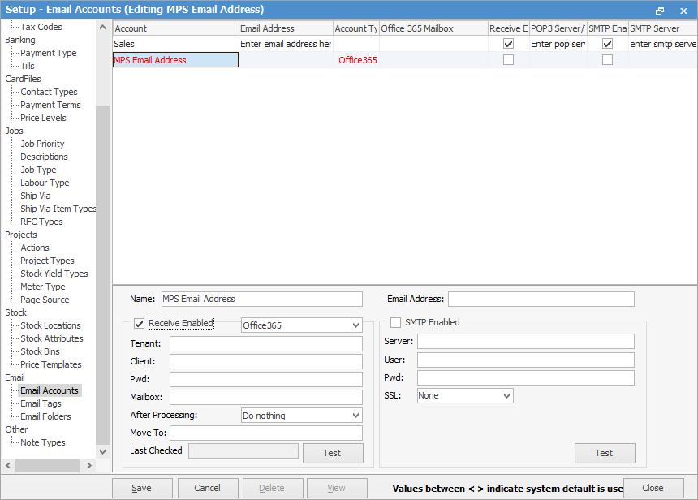Open Email Tags settings from the sidebar

pos(43,403)
